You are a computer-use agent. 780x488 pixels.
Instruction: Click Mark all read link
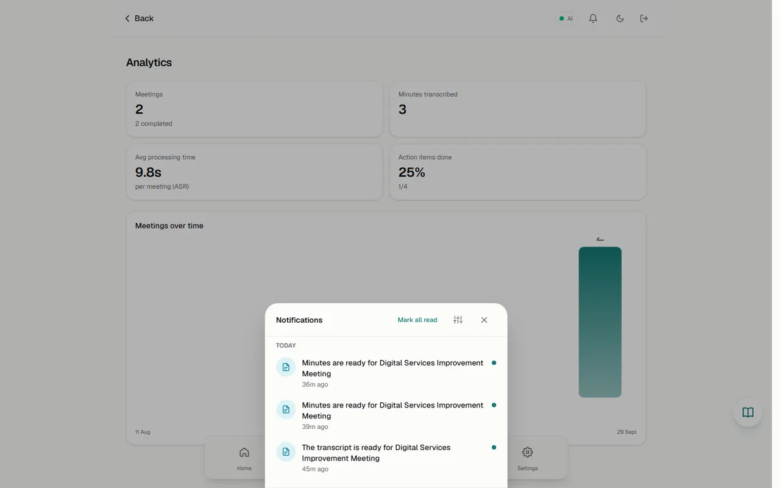point(417,320)
